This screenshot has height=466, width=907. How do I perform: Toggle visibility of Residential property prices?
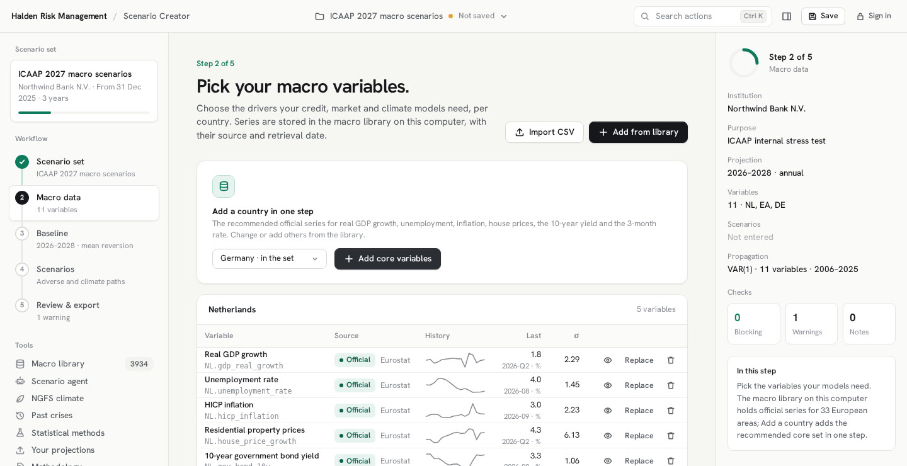(608, 436)
